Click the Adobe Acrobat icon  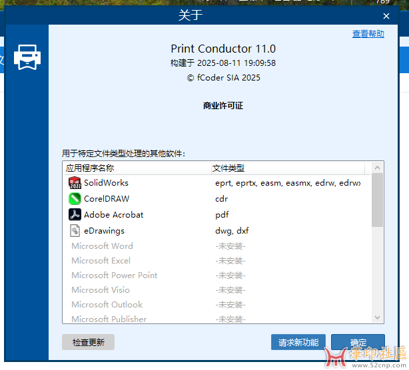click(x=75, y=215)
